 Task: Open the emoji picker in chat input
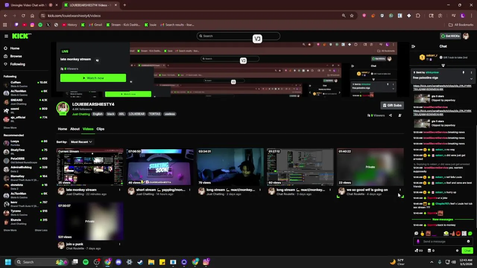[468, 242]
